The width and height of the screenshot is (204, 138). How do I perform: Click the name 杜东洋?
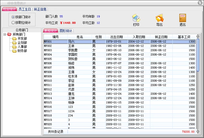pyautogui.click(x=73, y=76)
